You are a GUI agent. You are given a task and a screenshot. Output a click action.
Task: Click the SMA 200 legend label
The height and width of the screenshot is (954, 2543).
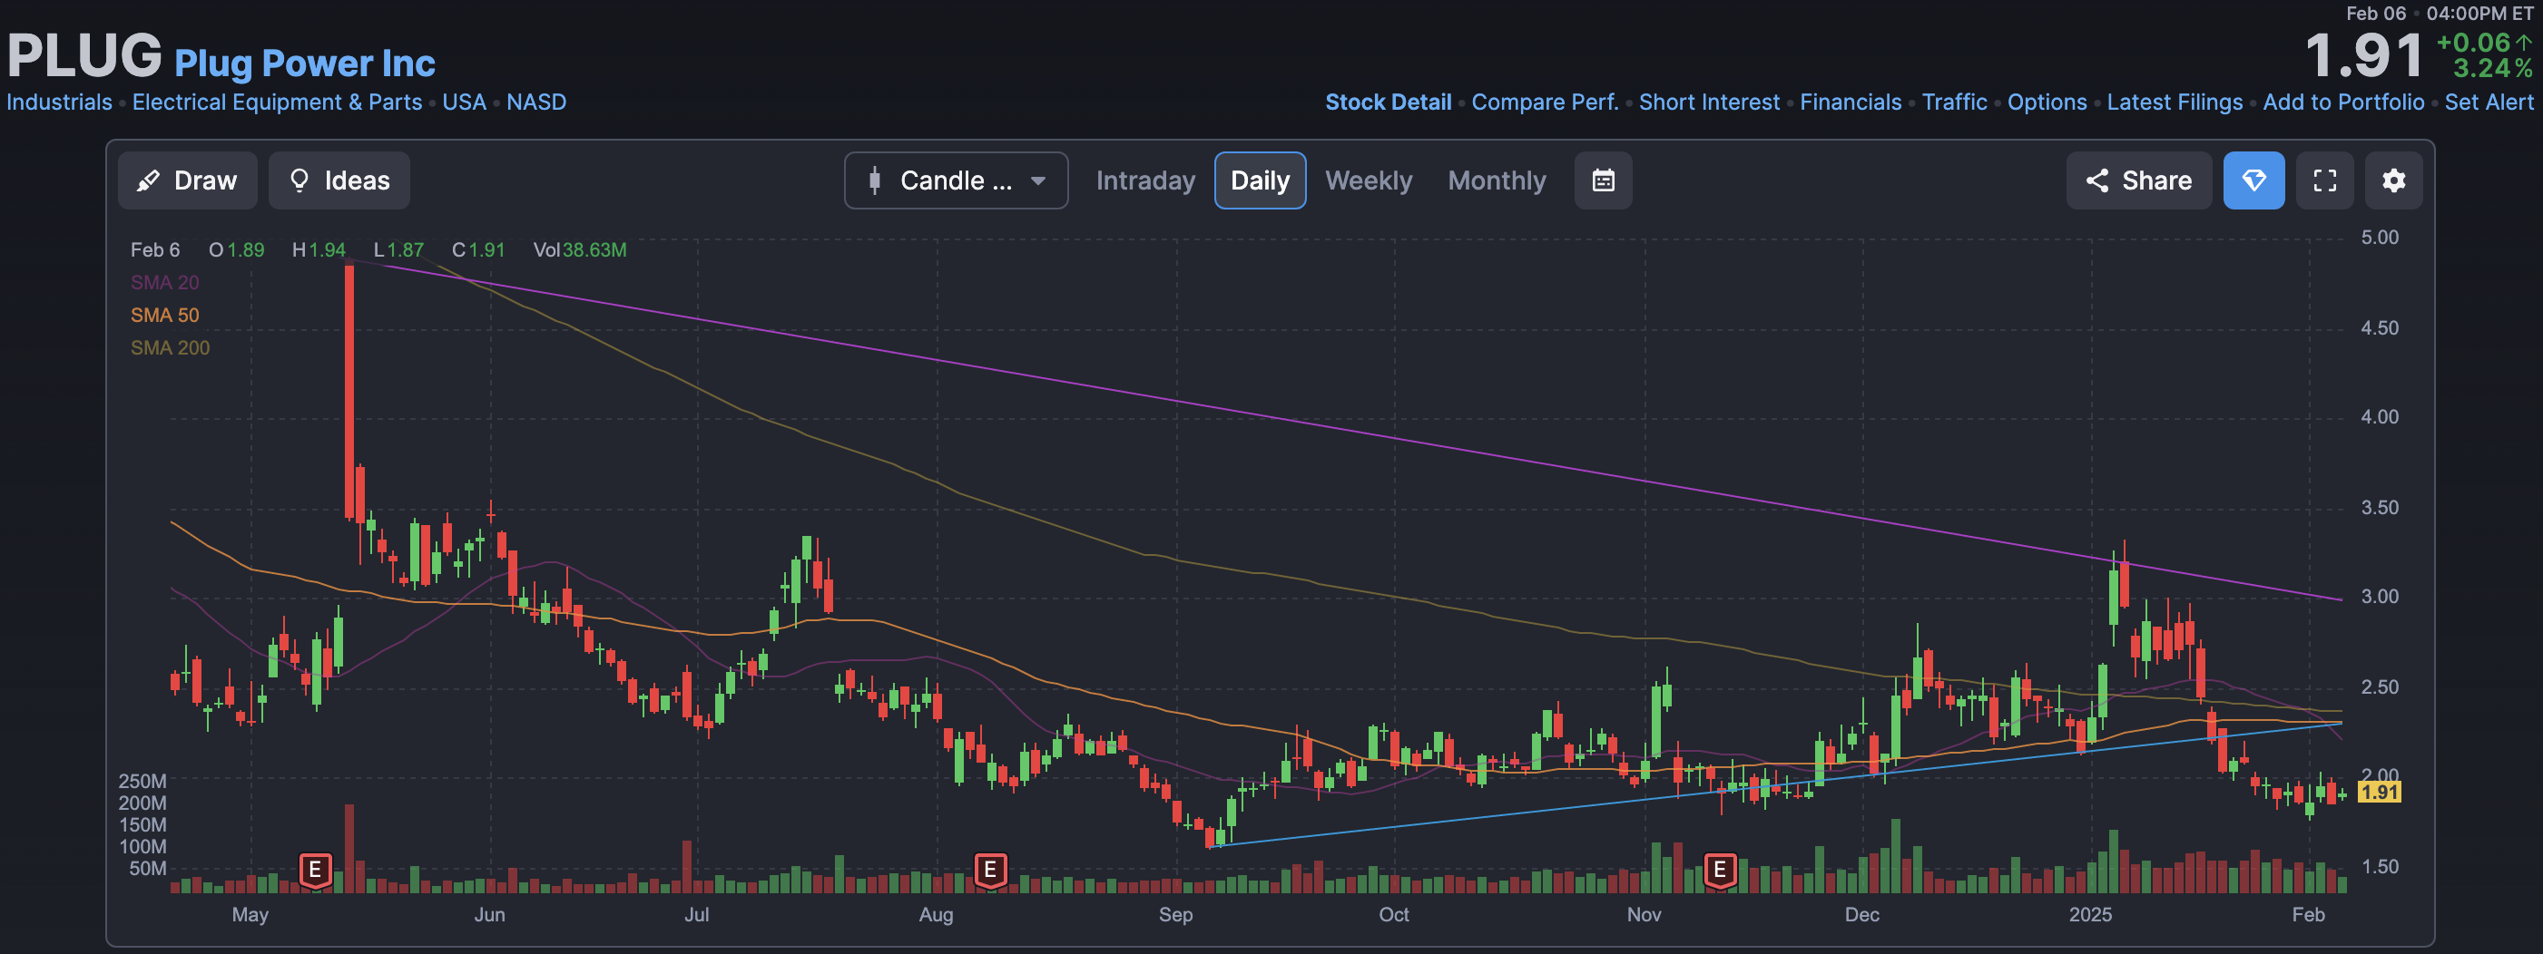point(170,348)
